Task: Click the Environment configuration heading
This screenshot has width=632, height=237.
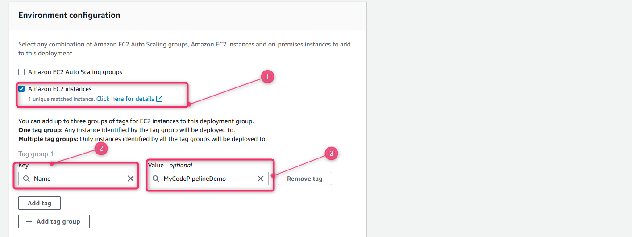Action: (x=69, y=15)
